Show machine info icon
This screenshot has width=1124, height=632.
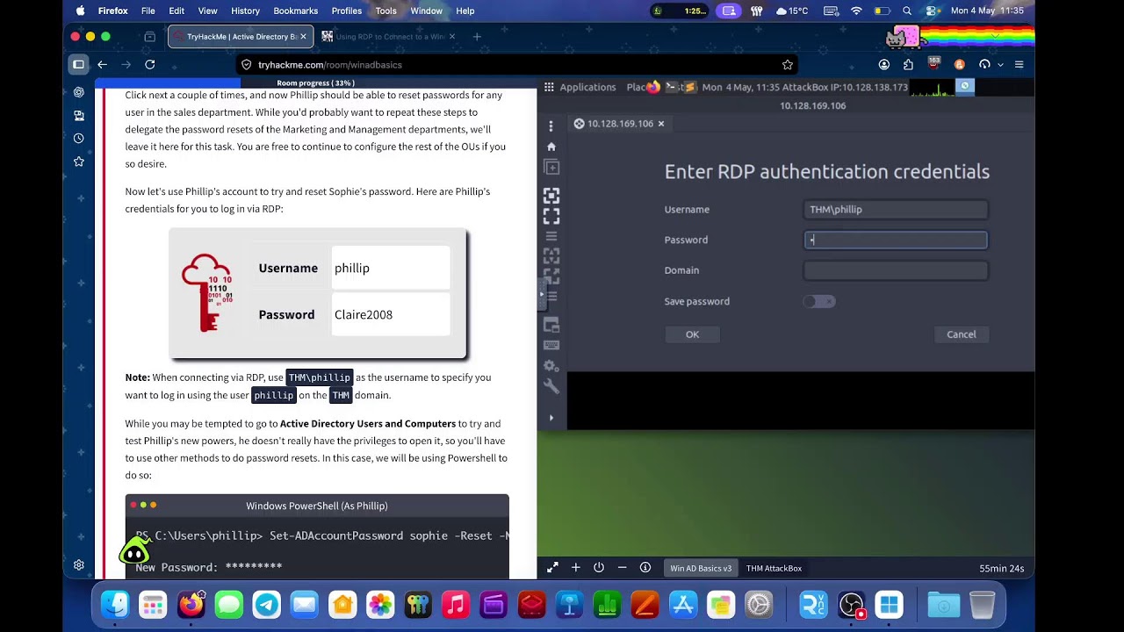[x=645, y=568]
